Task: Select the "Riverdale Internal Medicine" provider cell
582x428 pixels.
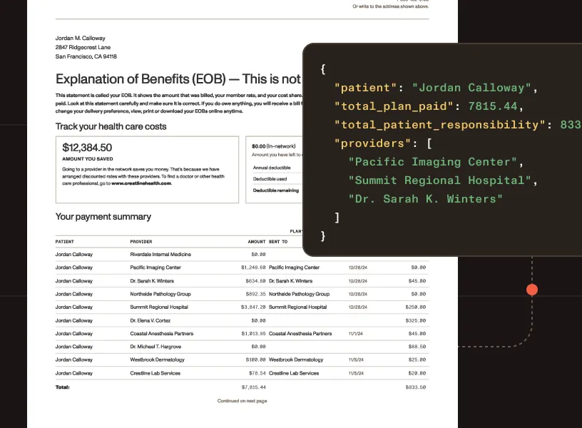Action: tap(160, 255)
